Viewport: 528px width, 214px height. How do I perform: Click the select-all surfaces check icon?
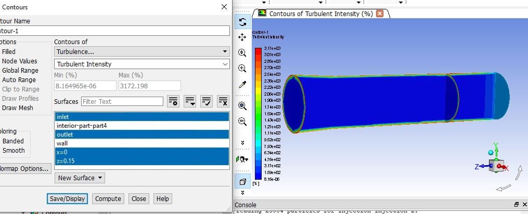click(207, 101)
